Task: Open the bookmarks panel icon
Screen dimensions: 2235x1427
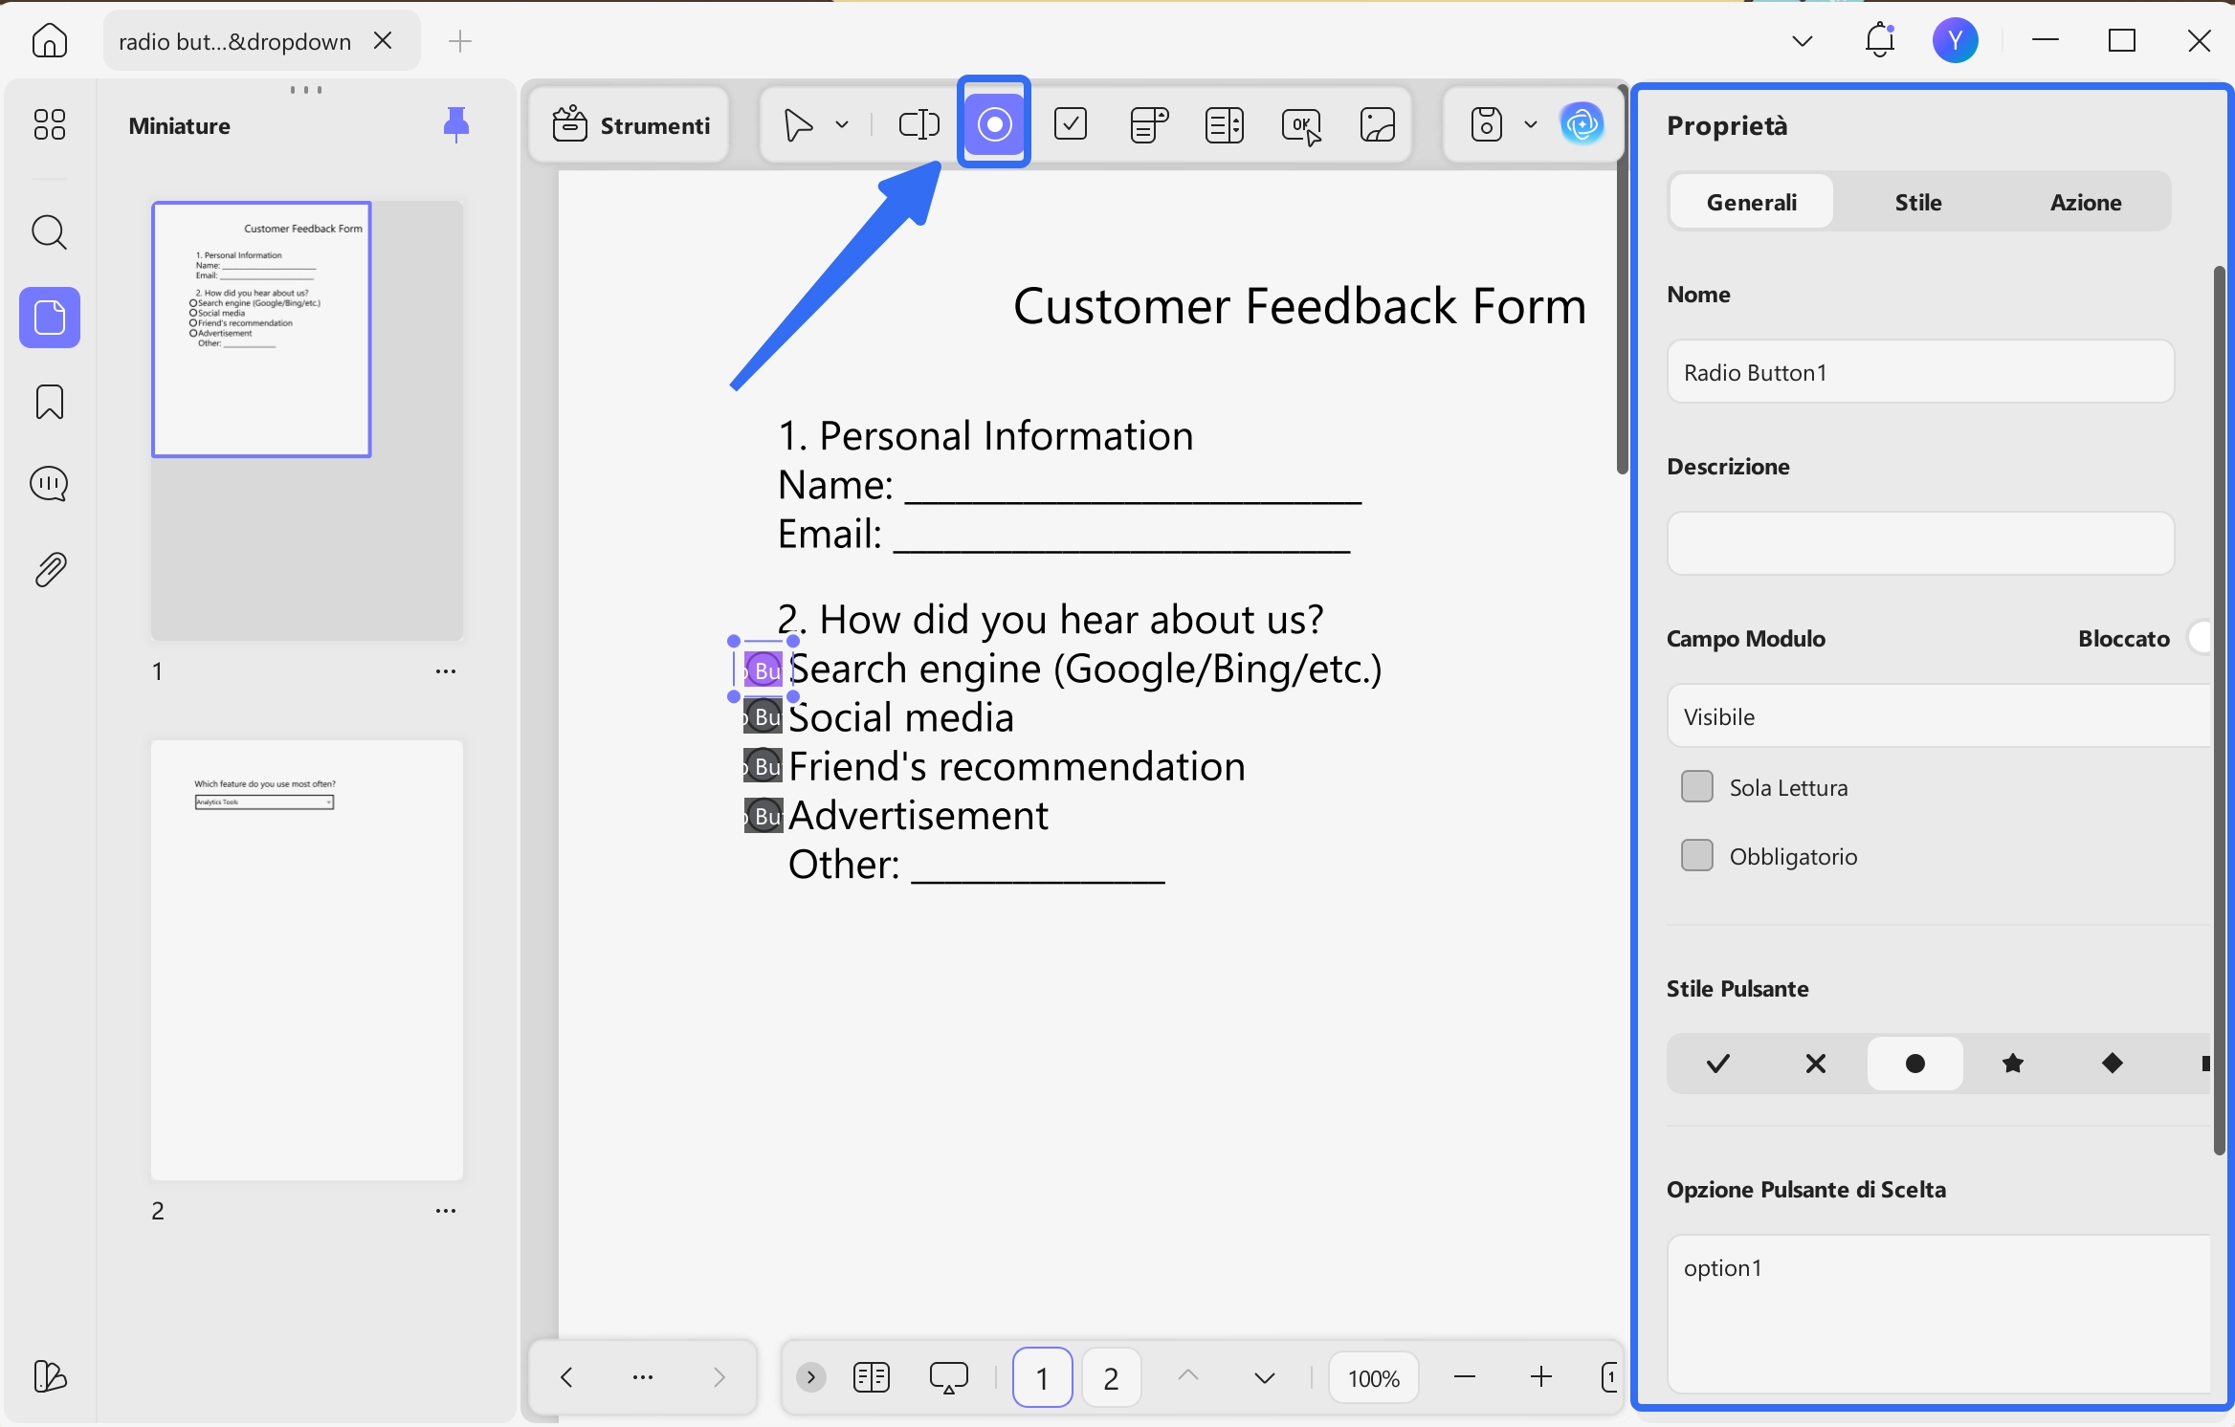Action: 50,402
